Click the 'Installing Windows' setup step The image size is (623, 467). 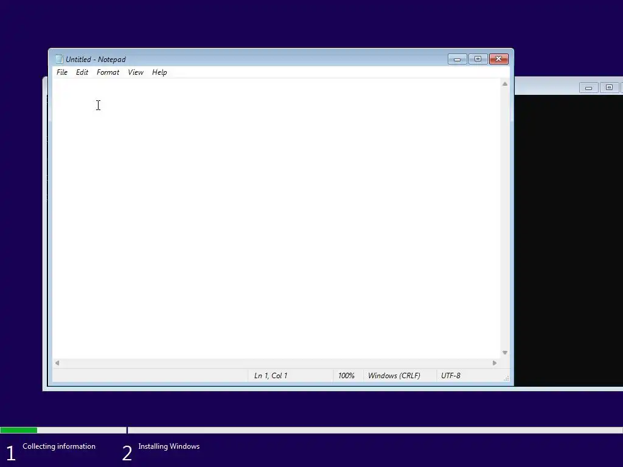coord(169,446)
